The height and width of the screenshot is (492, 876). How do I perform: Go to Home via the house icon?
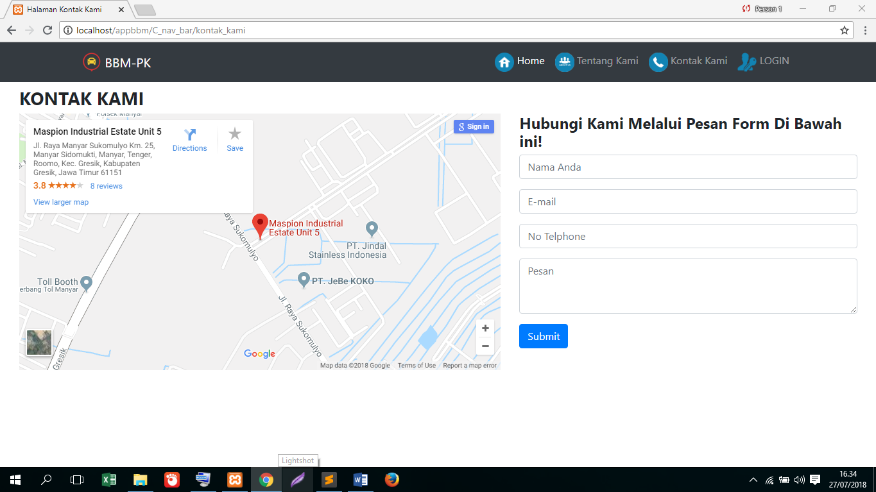(x=504, y=62)
